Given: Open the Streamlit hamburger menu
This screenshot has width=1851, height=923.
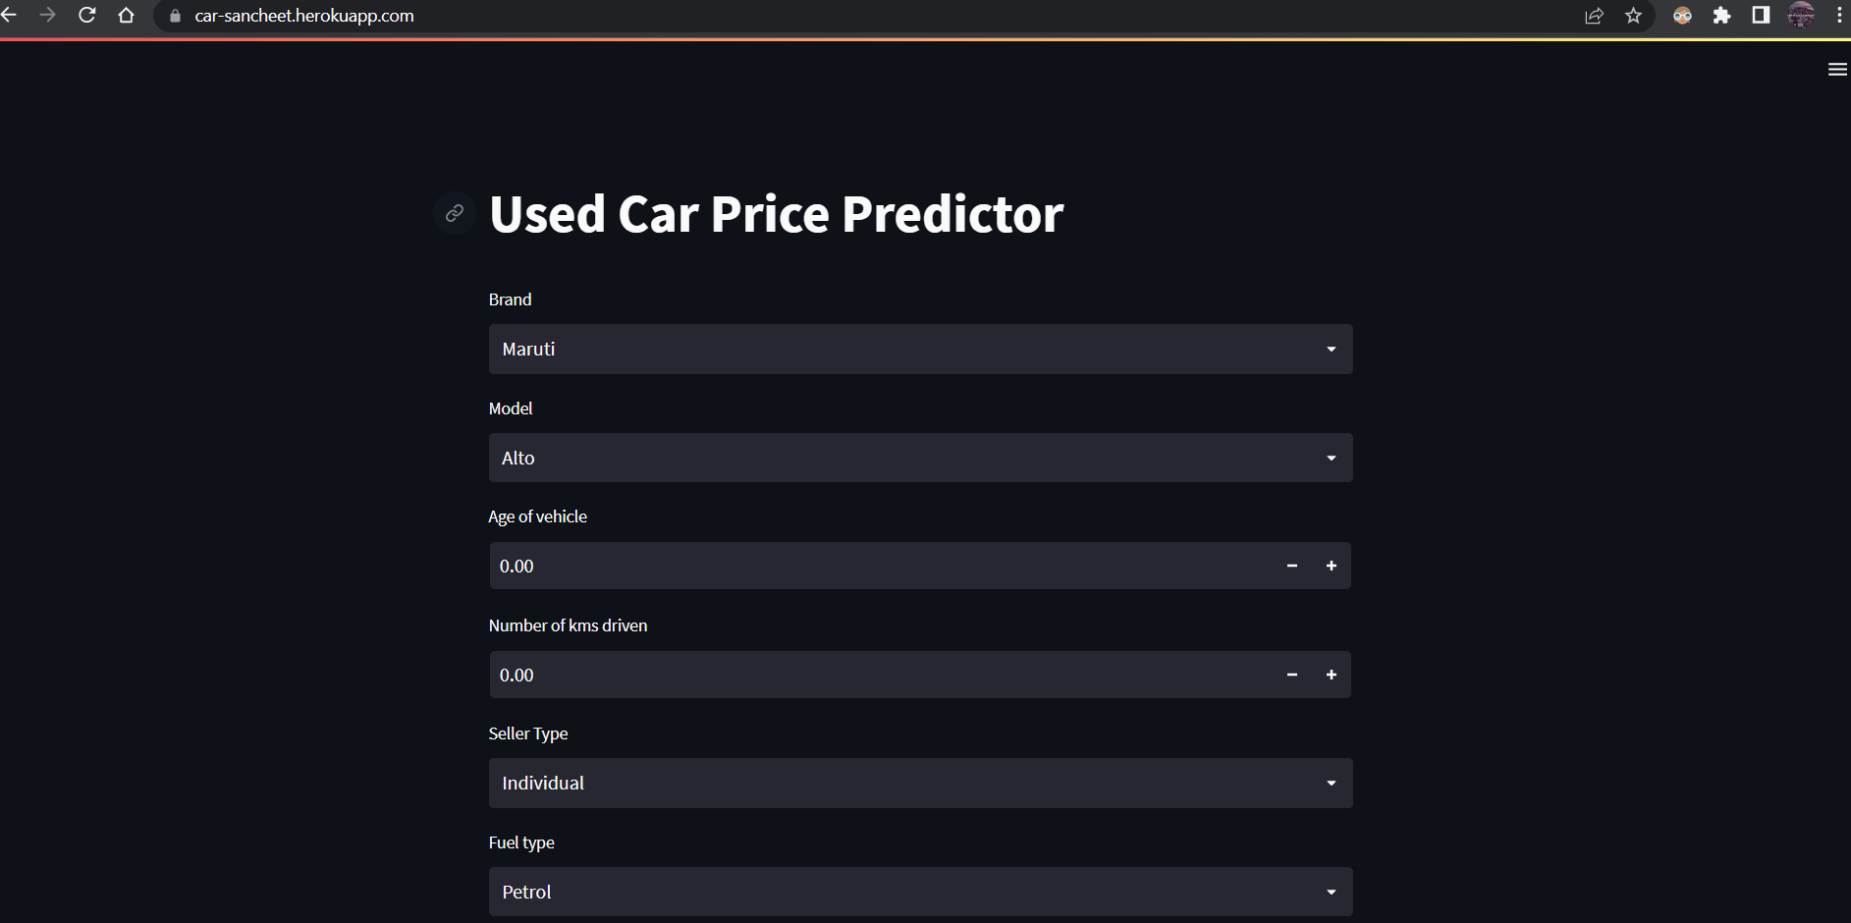Looking at the screenshot, I should (1836, 69).
